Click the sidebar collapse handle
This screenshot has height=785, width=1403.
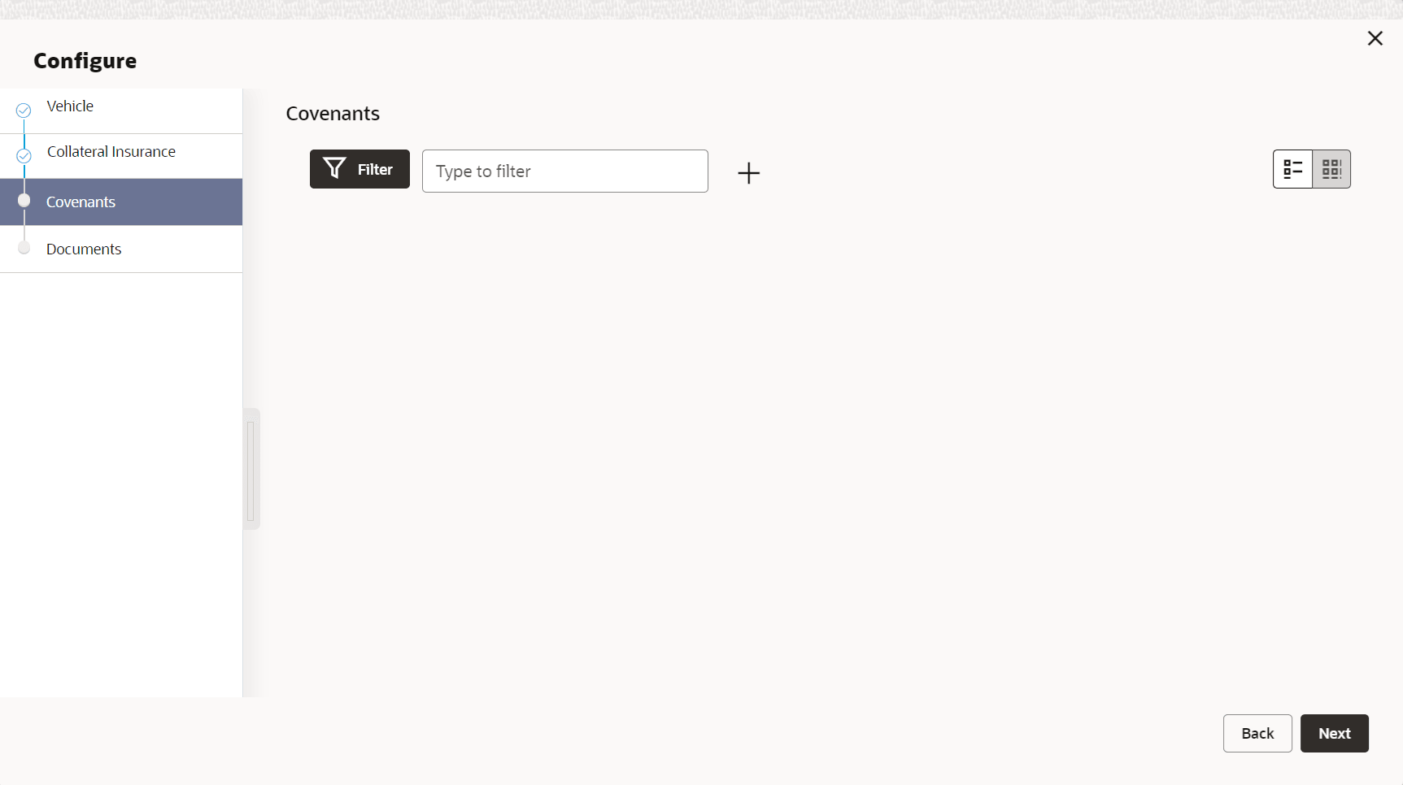[251, 470]
